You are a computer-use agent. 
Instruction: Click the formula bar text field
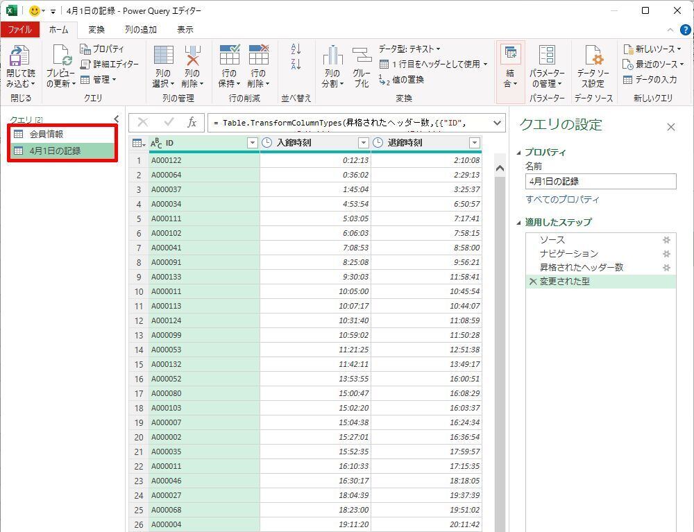point(349,123)
